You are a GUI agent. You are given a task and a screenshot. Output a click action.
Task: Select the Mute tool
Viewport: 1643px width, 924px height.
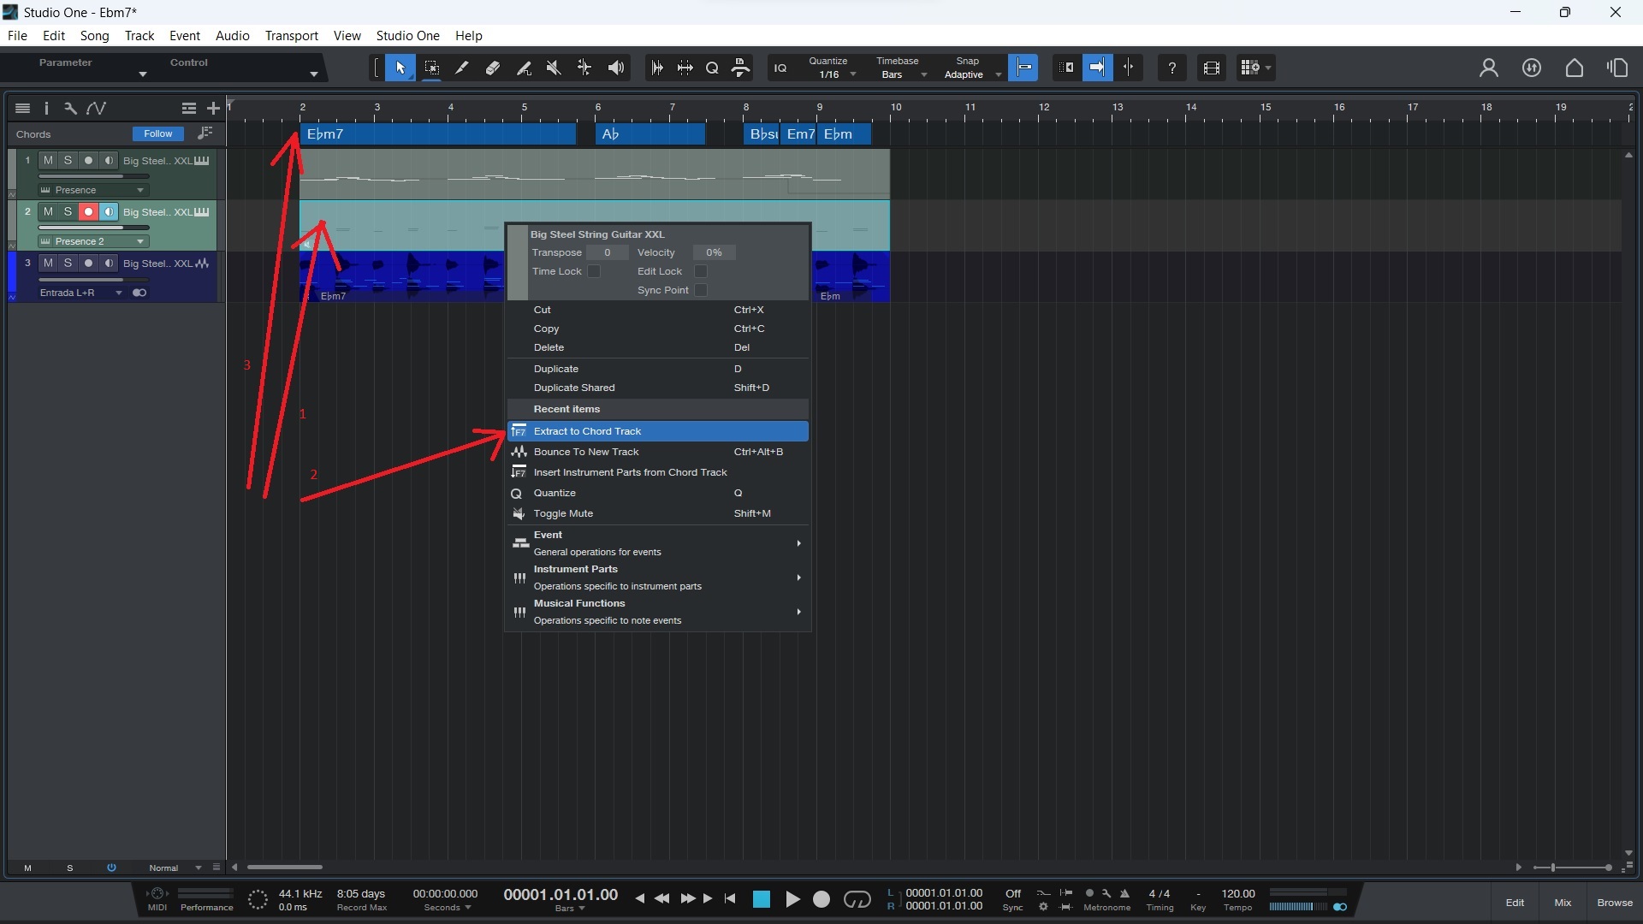(x=554, y=68)
